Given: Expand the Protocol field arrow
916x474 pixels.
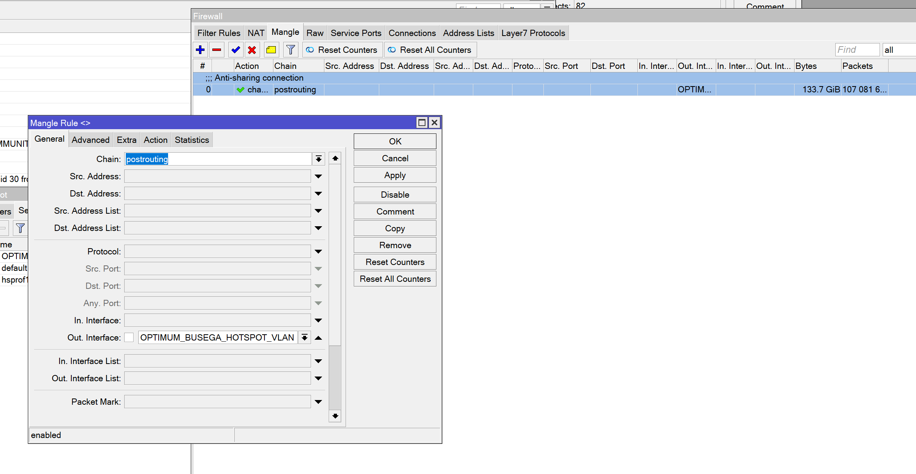Looking at the screenshot, I should 319,252.
